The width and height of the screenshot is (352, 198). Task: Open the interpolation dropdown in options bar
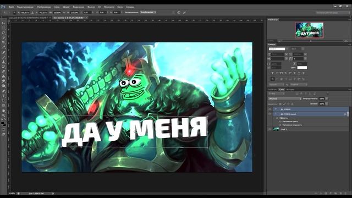point(148,12)
